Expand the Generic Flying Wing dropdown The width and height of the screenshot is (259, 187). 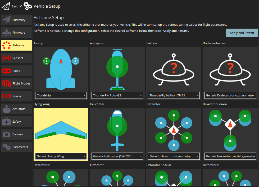point(61,156)
